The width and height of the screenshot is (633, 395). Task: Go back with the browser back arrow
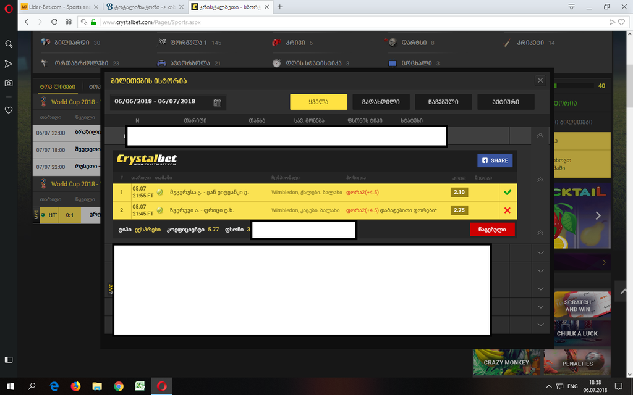click(x=27, y=22)
